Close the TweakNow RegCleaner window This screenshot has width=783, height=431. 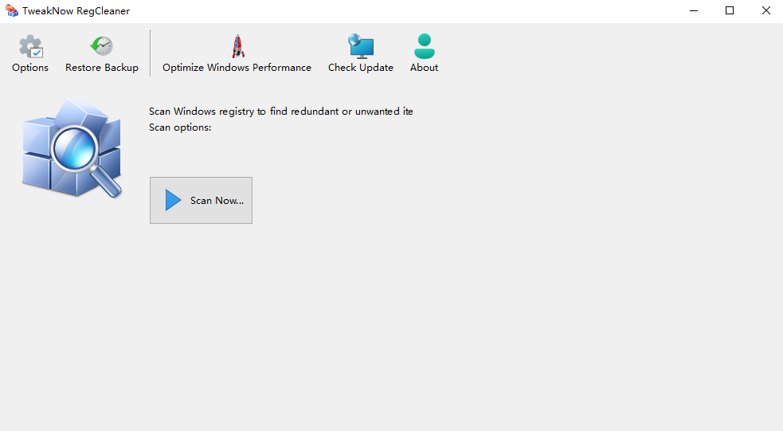point(765,11)
